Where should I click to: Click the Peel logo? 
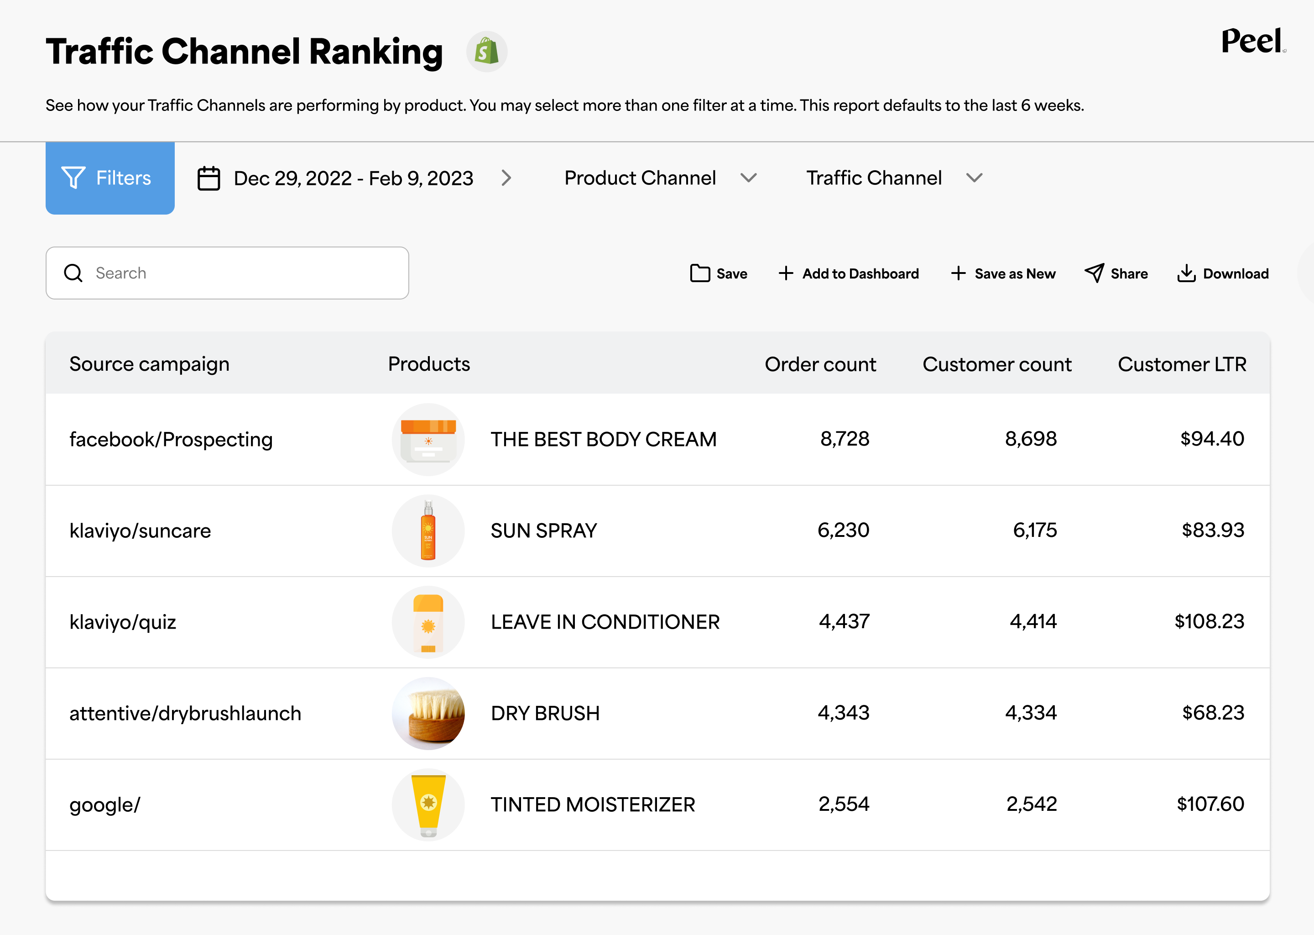[x=1252, y=42]
